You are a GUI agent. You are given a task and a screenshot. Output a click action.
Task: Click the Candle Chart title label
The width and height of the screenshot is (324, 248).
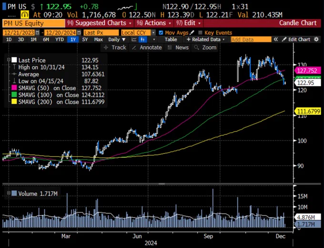coord(298,23)
